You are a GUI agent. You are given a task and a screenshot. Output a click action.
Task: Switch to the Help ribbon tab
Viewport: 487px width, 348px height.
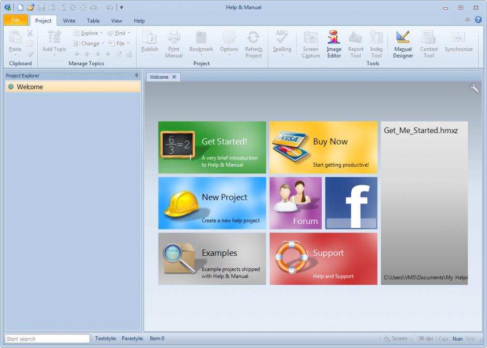(x=139, y=21)
